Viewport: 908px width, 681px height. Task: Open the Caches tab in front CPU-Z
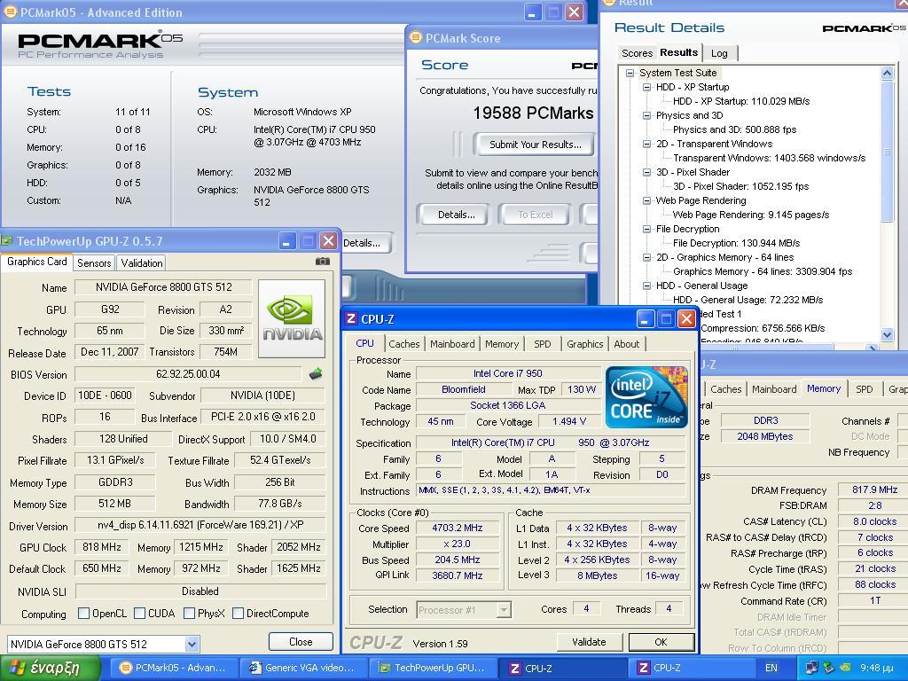[x=404, y=344]
